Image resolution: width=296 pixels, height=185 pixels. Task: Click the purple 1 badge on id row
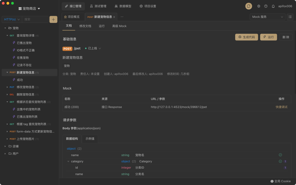pyautogui.click(x=285, y=168)
